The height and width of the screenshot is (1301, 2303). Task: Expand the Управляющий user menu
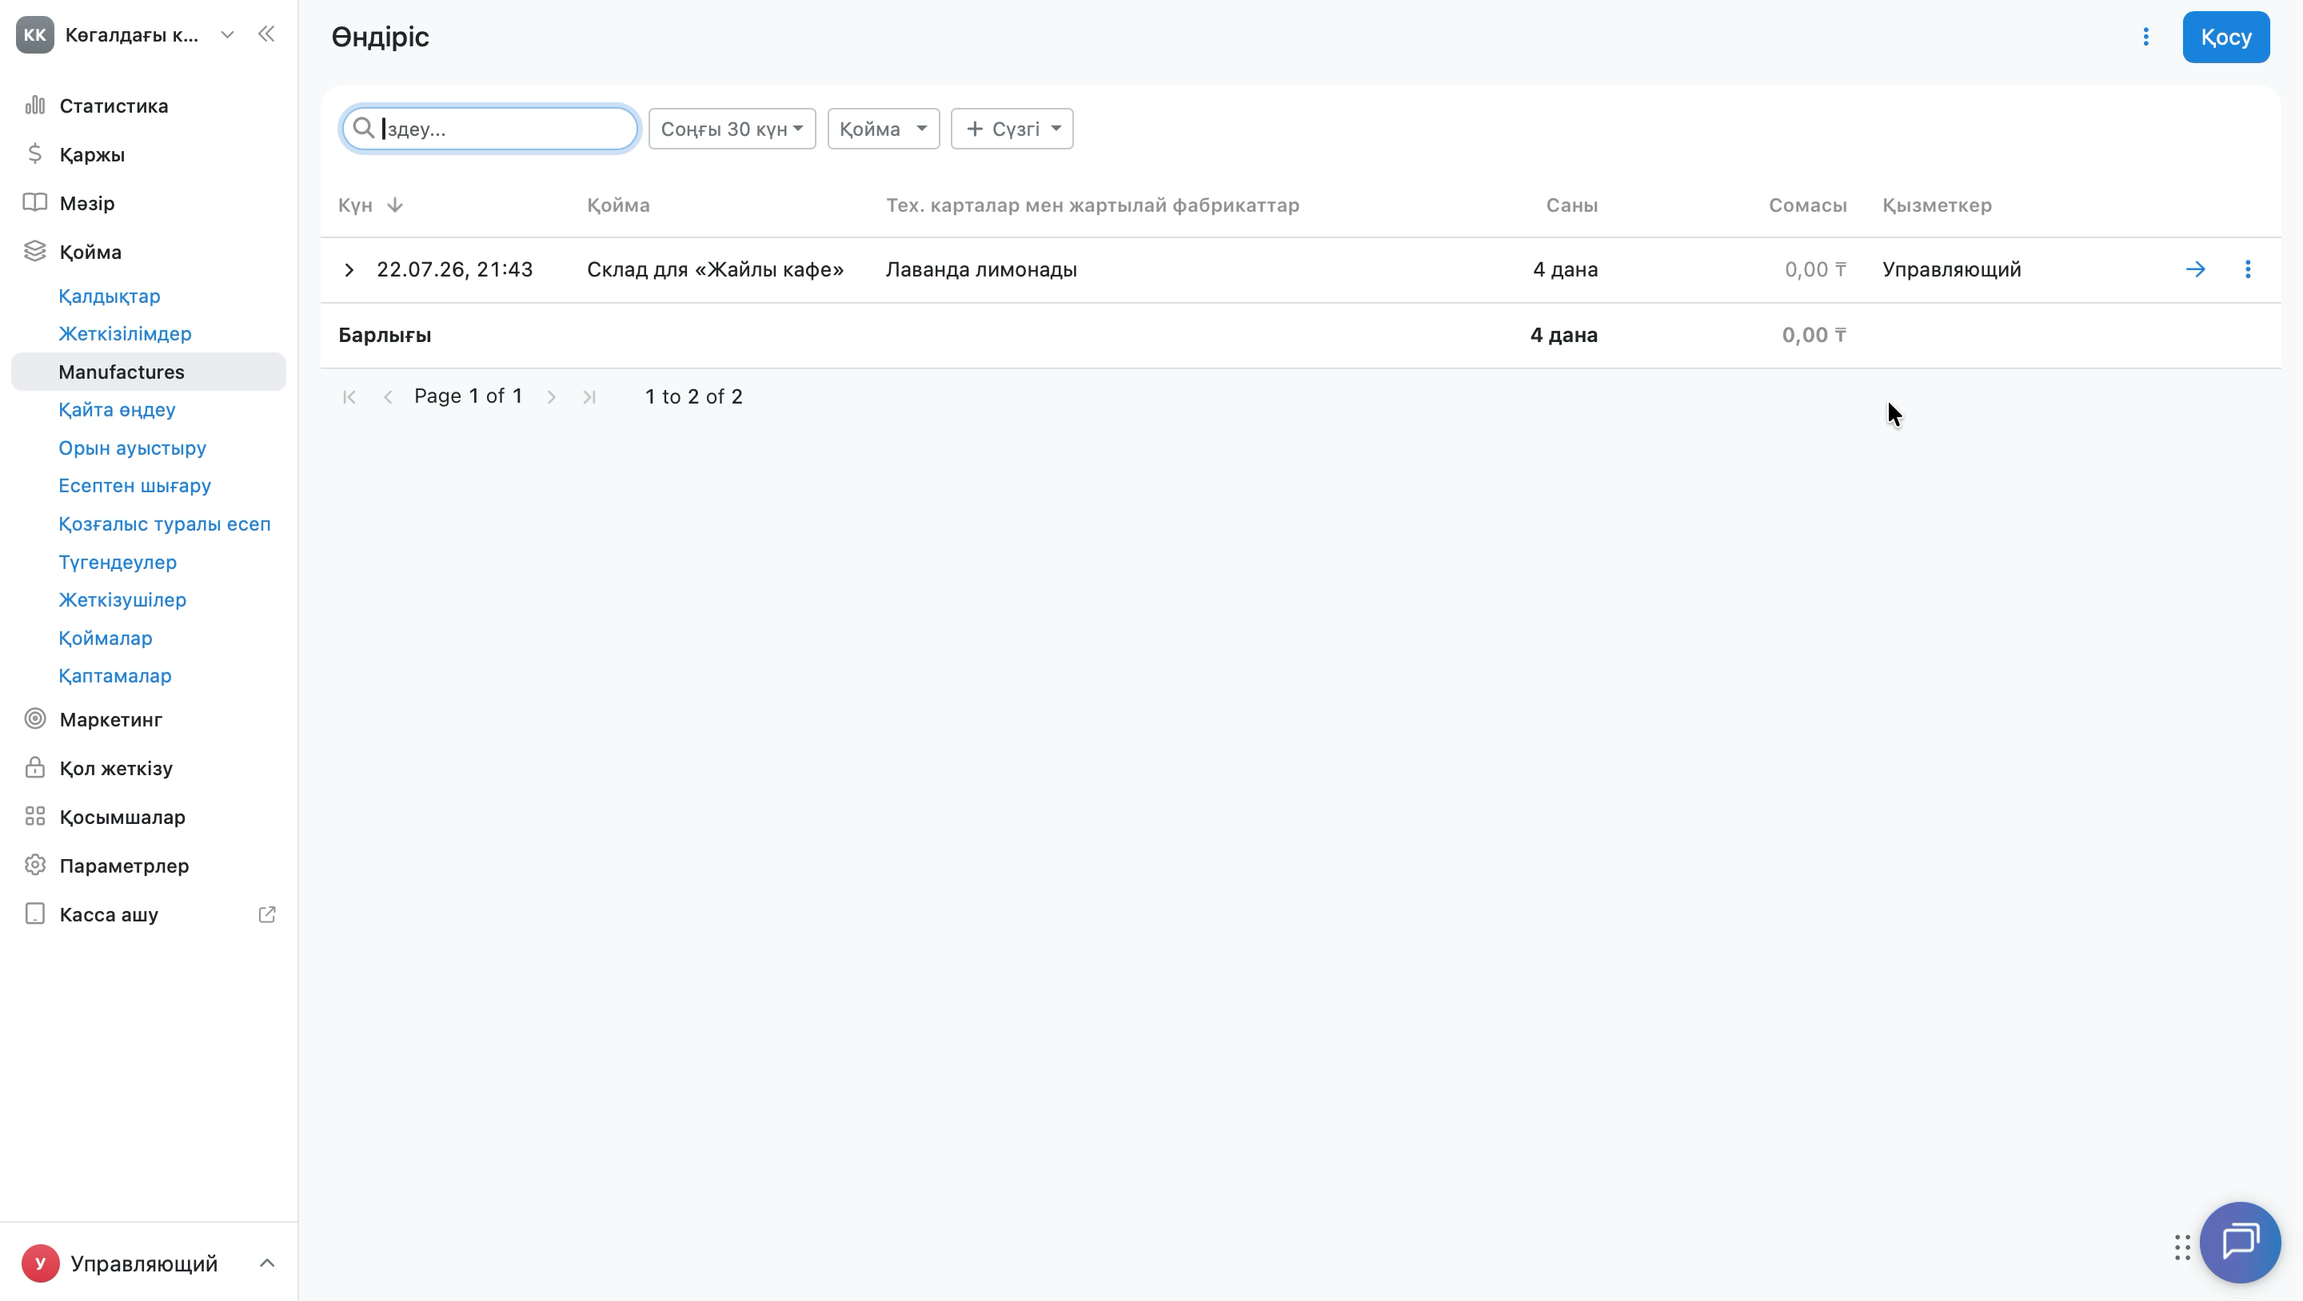pos(266,1263)
